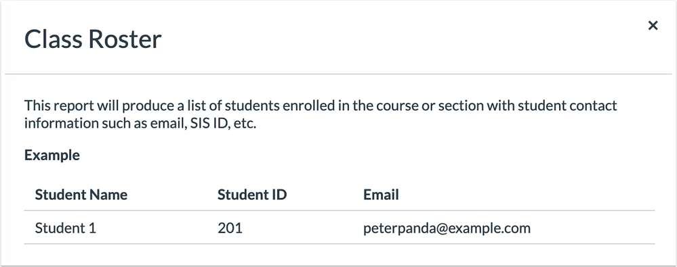Select the Student Name column header

pyautogui.click(x=81, y=195)
